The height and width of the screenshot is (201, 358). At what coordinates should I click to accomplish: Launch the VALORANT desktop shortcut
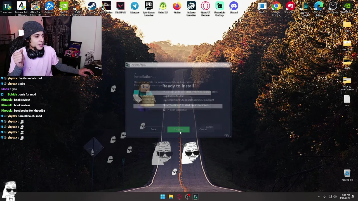click(x=120, y=8)
